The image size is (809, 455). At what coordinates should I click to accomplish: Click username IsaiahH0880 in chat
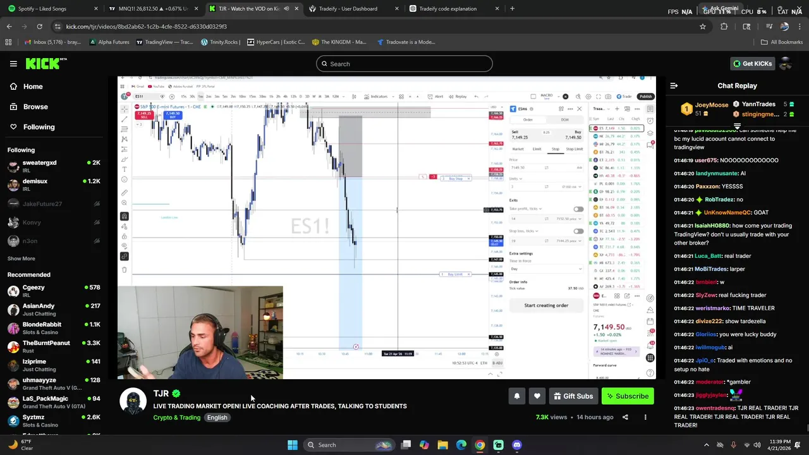tap(711, 226)
